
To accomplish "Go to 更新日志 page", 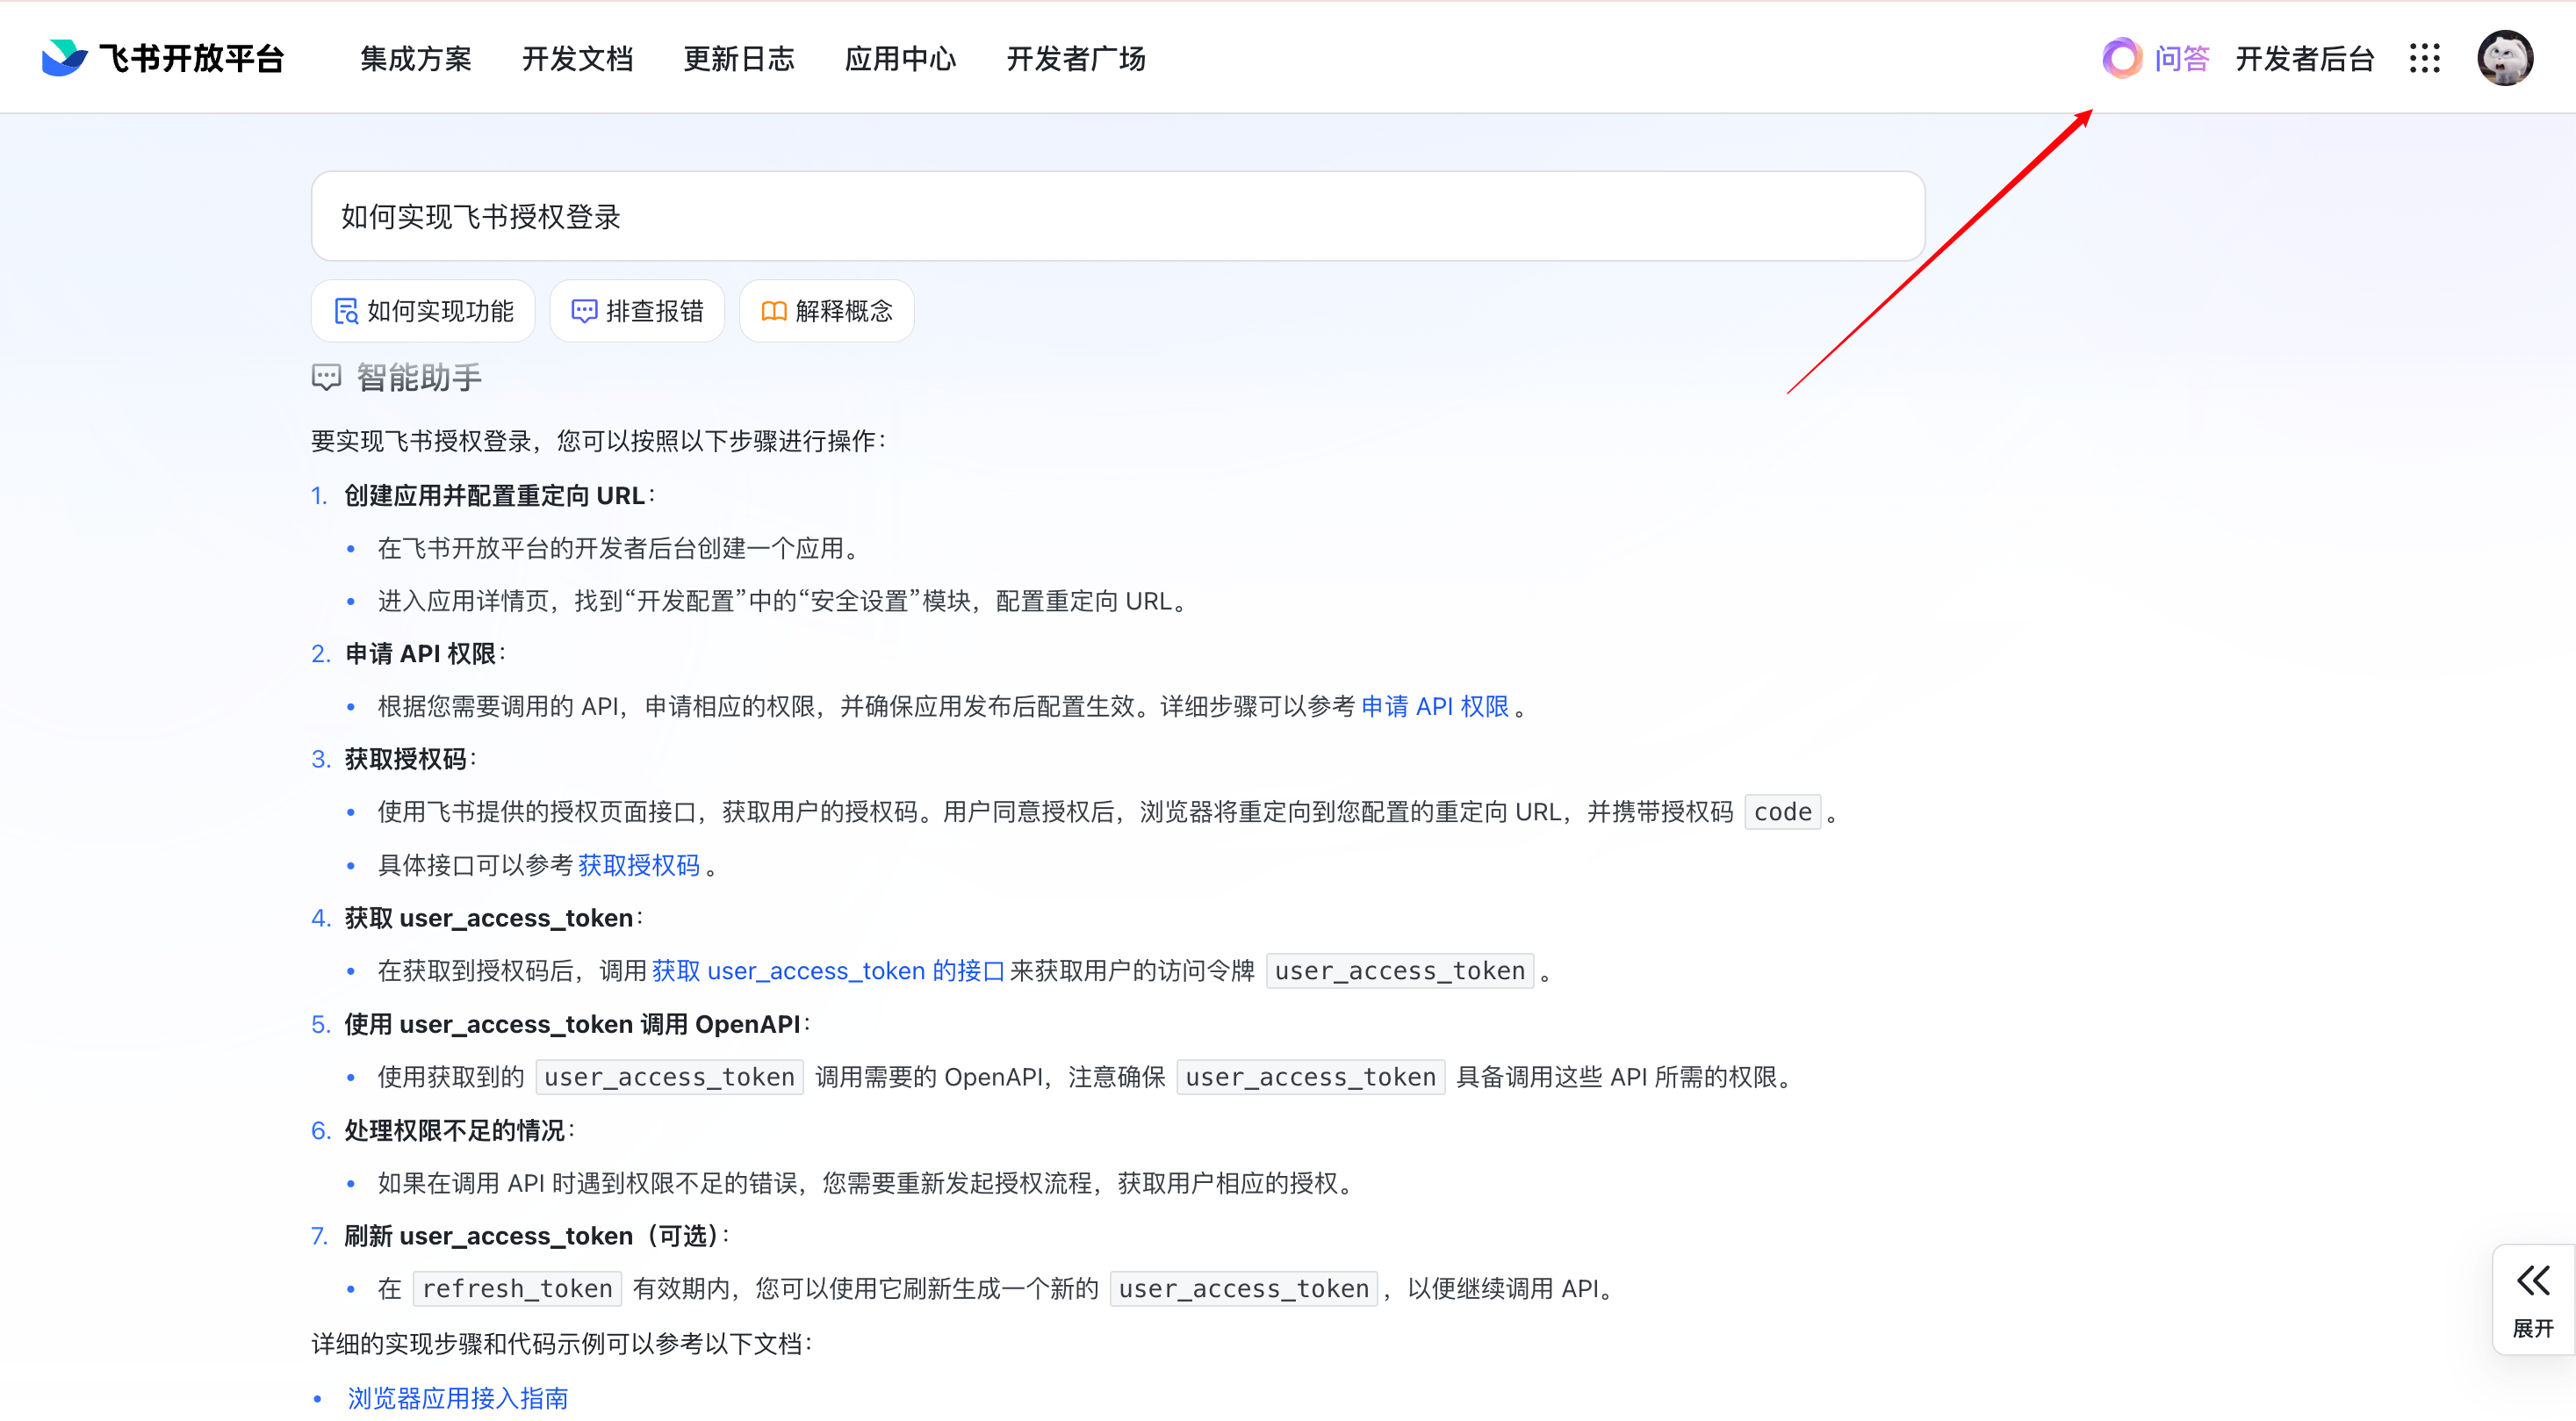I will coord(739,59).
